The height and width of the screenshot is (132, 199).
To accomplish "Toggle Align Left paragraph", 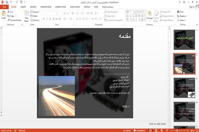I will (77, 19).
